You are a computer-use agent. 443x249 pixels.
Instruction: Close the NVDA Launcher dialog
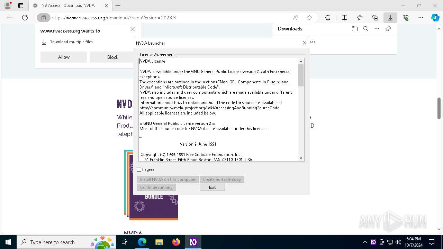305,43
